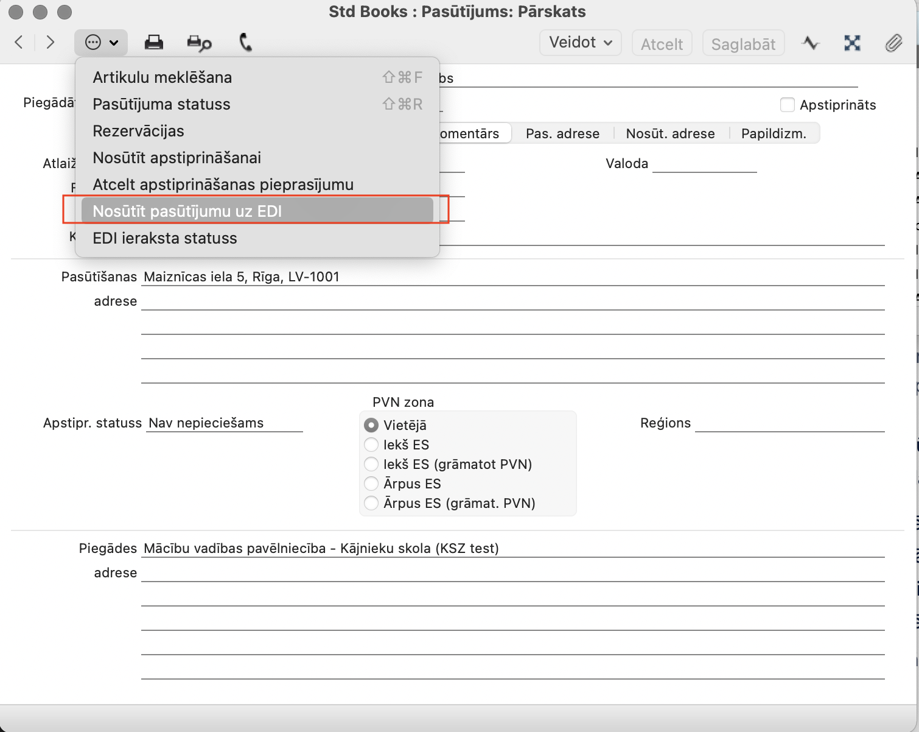Select EDI ieraksta statuss menu item
Viewport: 919px width, 732px height.
point(165,238)
